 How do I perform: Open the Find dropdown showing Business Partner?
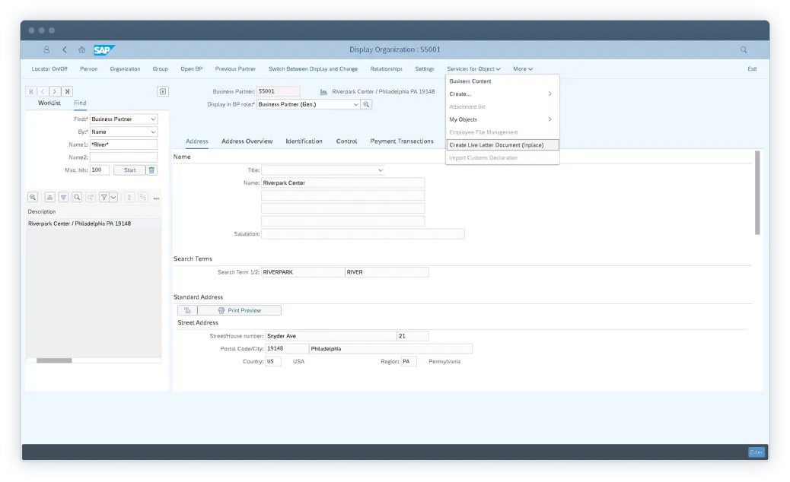123,119
